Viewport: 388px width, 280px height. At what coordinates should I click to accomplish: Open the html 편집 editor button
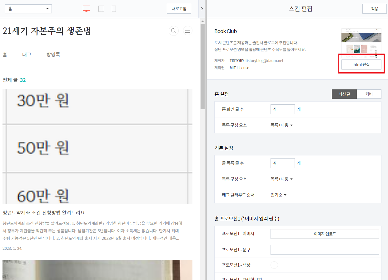[x=361, y=64]
